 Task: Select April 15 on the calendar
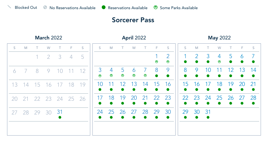(157, 84)
